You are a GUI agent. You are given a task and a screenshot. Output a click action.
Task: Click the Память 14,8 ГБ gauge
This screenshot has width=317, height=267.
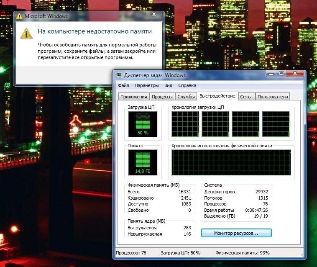[x=143, y=162]
